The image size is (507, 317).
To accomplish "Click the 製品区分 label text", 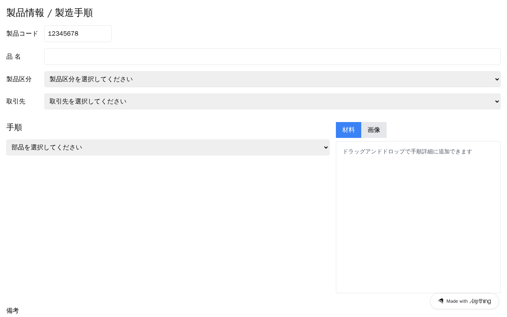I will coord(19,79).
